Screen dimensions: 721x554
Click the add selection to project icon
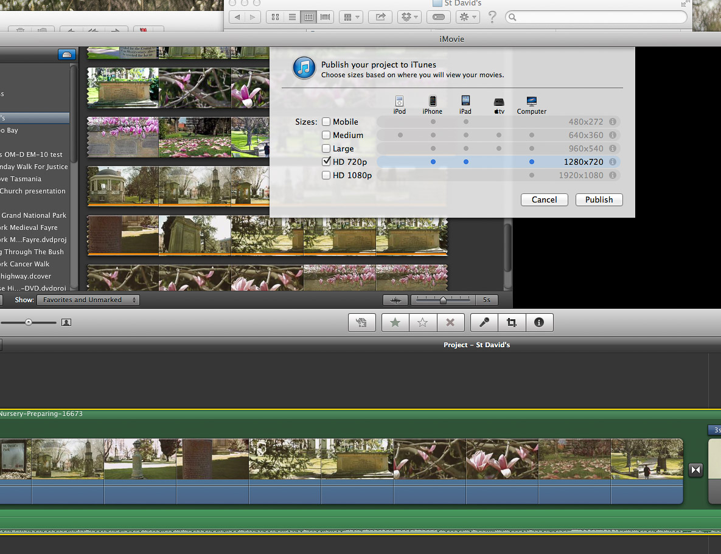pyautogui.click(x=362, y=323)
